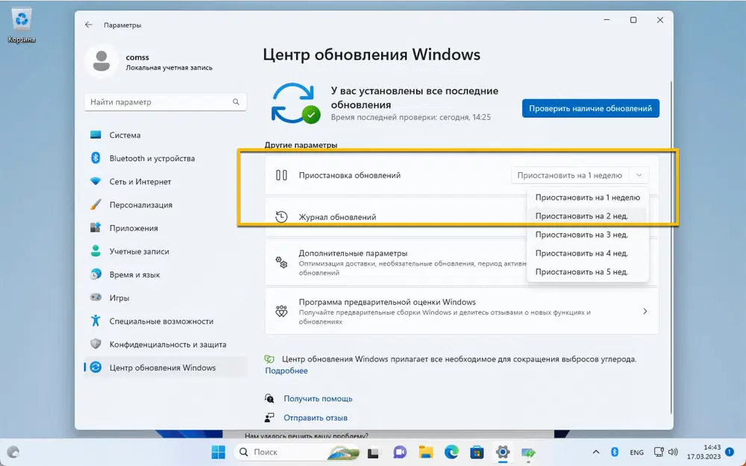Click the Время и язык globe icon
The image size is (746, 466).
95,274
